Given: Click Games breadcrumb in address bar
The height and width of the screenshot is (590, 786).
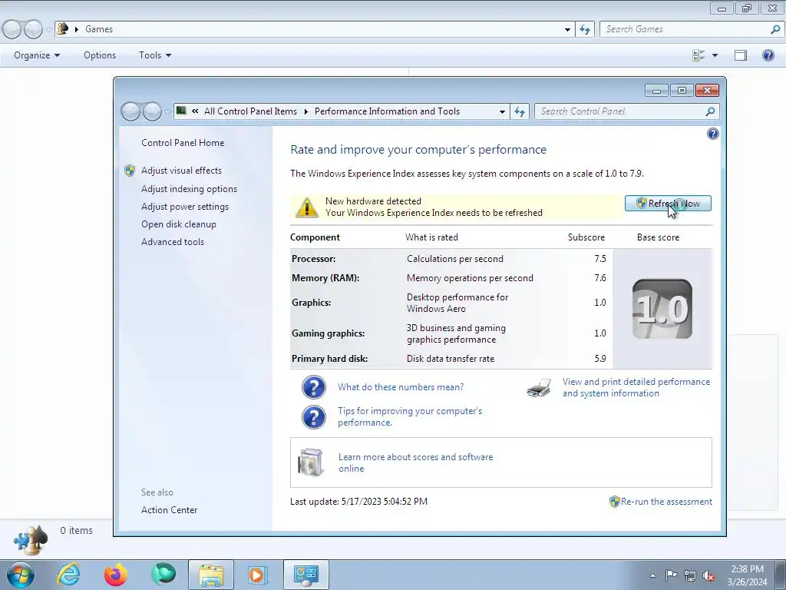Looking at the screenshot, I should [99, 29].
